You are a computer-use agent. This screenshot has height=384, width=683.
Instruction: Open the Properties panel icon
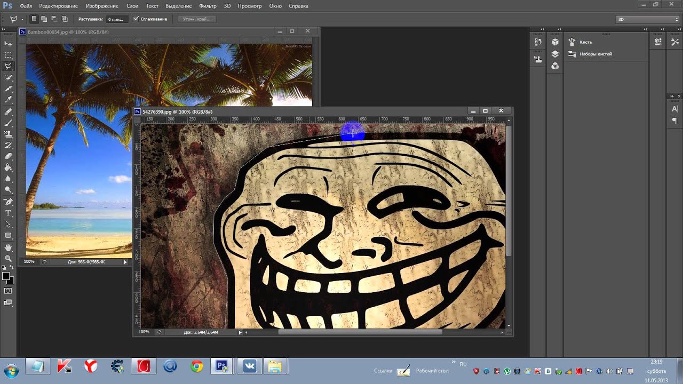click(658, 42)
